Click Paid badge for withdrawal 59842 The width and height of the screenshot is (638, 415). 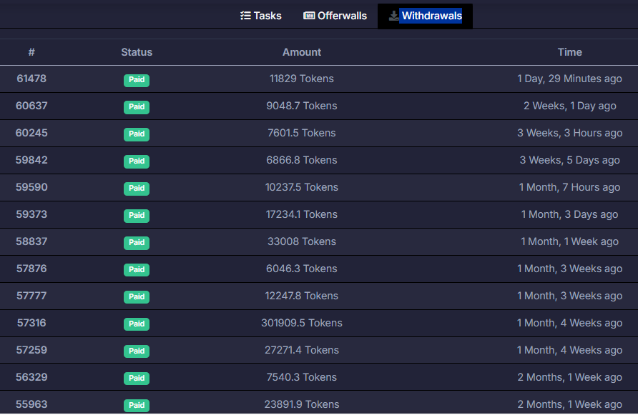point(137,161)
